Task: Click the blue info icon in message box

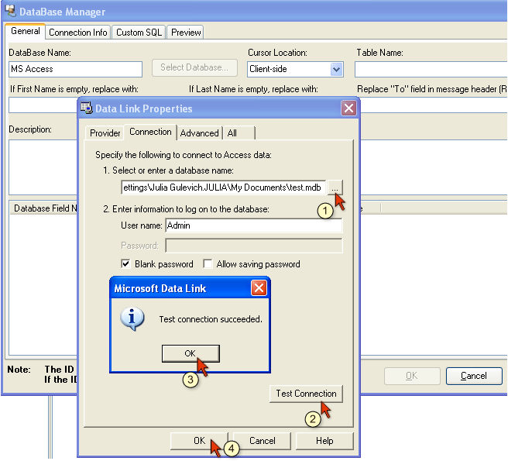Action: tap(132, 318)
